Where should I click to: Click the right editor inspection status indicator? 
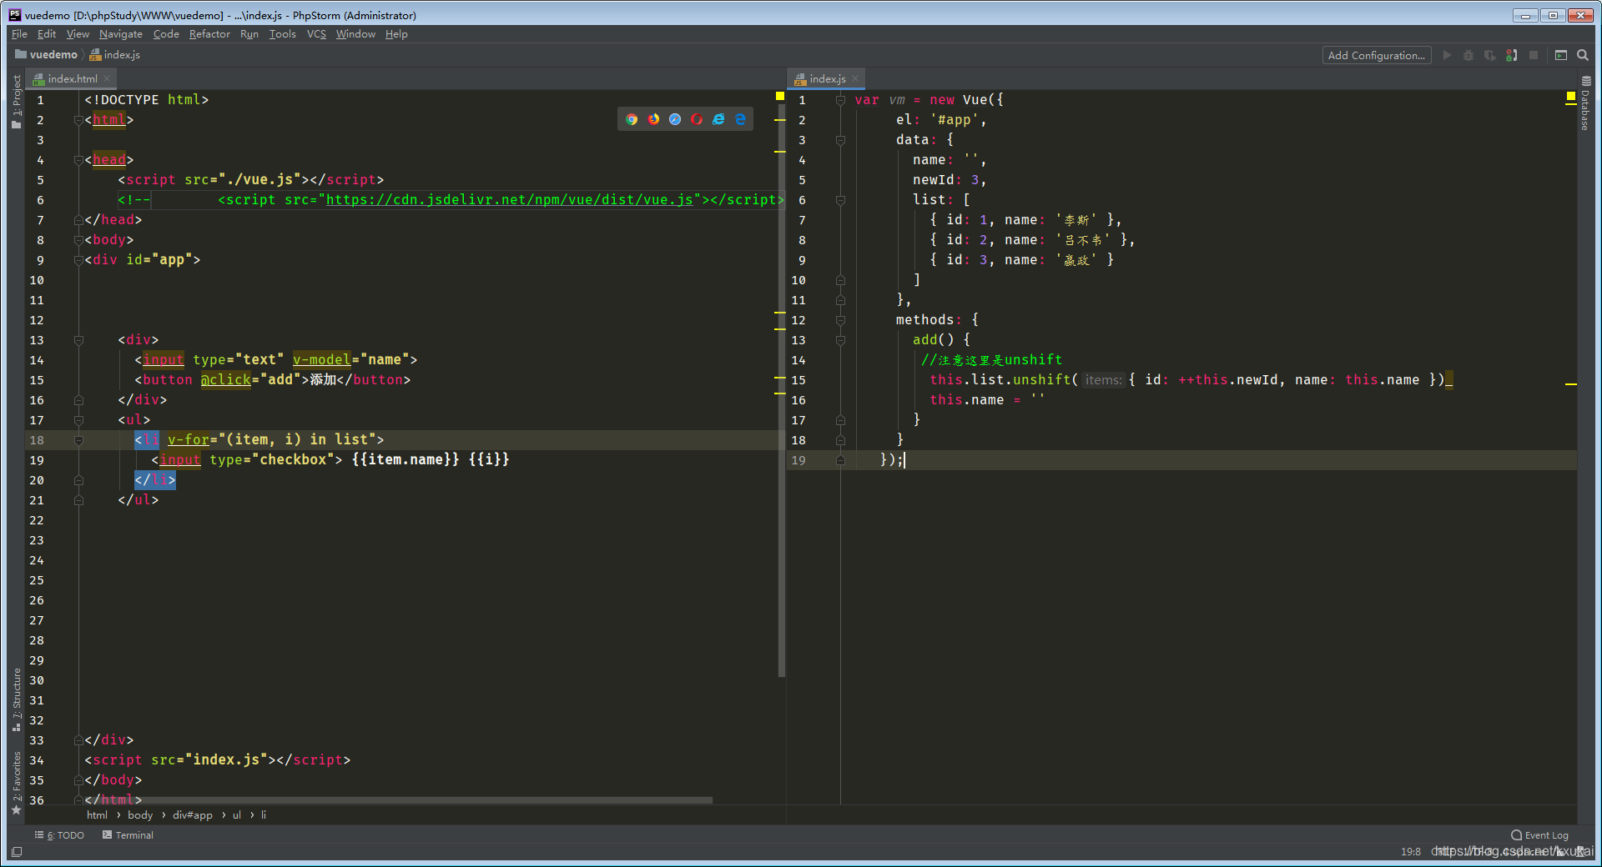point(1571,97)
